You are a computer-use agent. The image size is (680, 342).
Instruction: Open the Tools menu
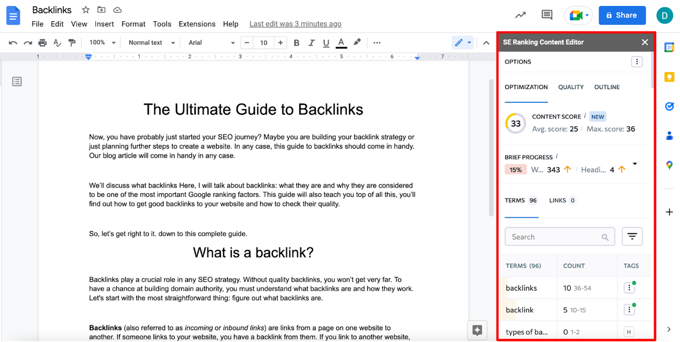[x=162, y=24]
